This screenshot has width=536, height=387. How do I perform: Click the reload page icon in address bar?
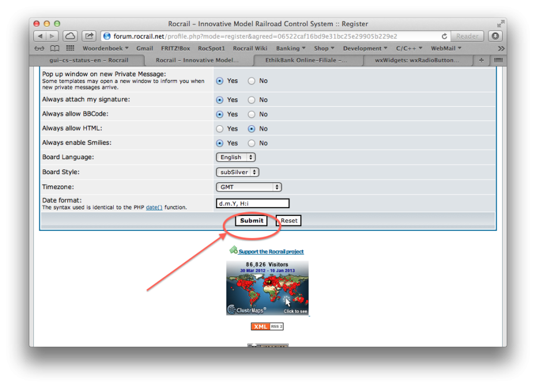point(444,36)
